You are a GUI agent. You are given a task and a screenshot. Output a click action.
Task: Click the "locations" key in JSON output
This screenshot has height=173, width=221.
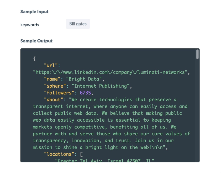tap(59, 154)
